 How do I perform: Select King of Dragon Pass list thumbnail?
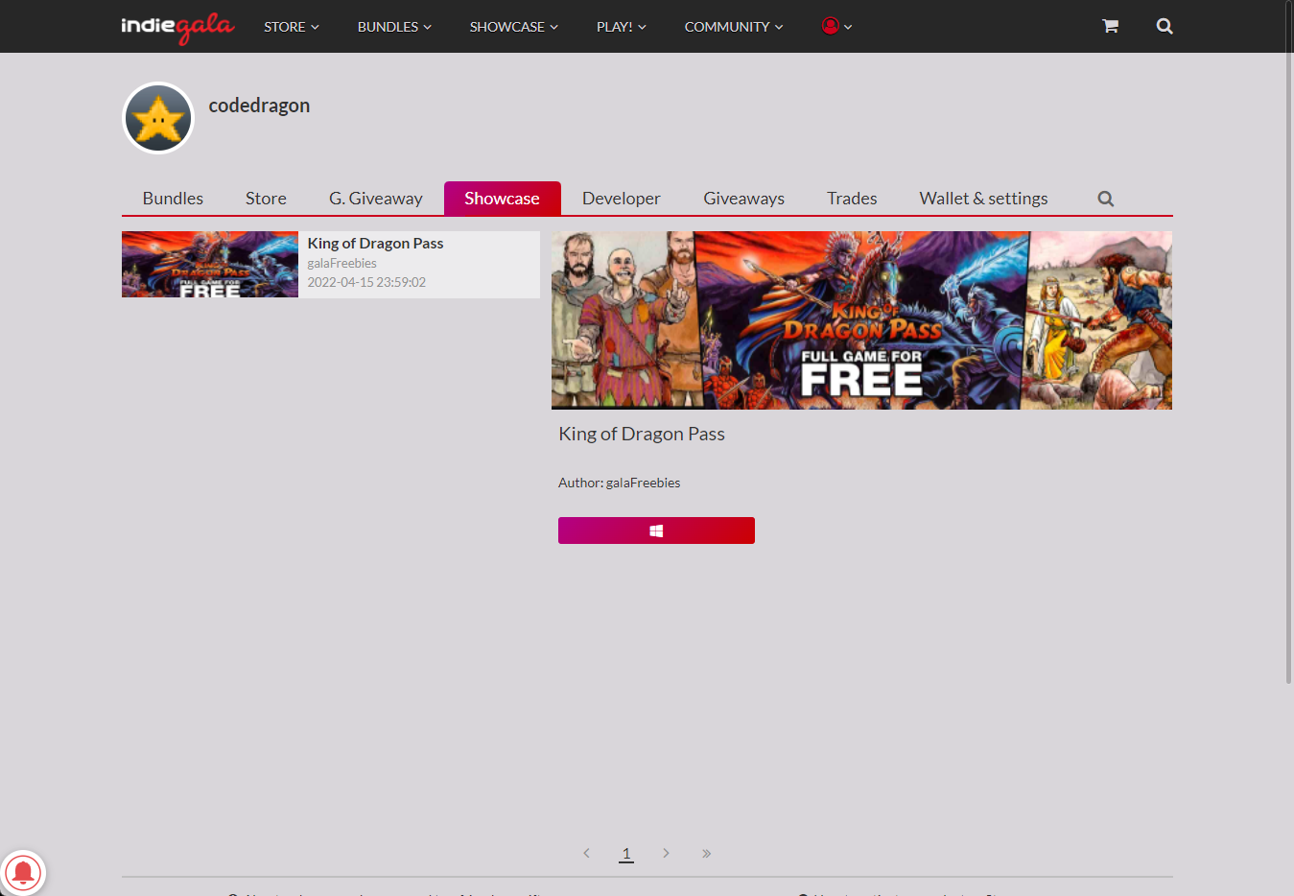click(210, 264)
